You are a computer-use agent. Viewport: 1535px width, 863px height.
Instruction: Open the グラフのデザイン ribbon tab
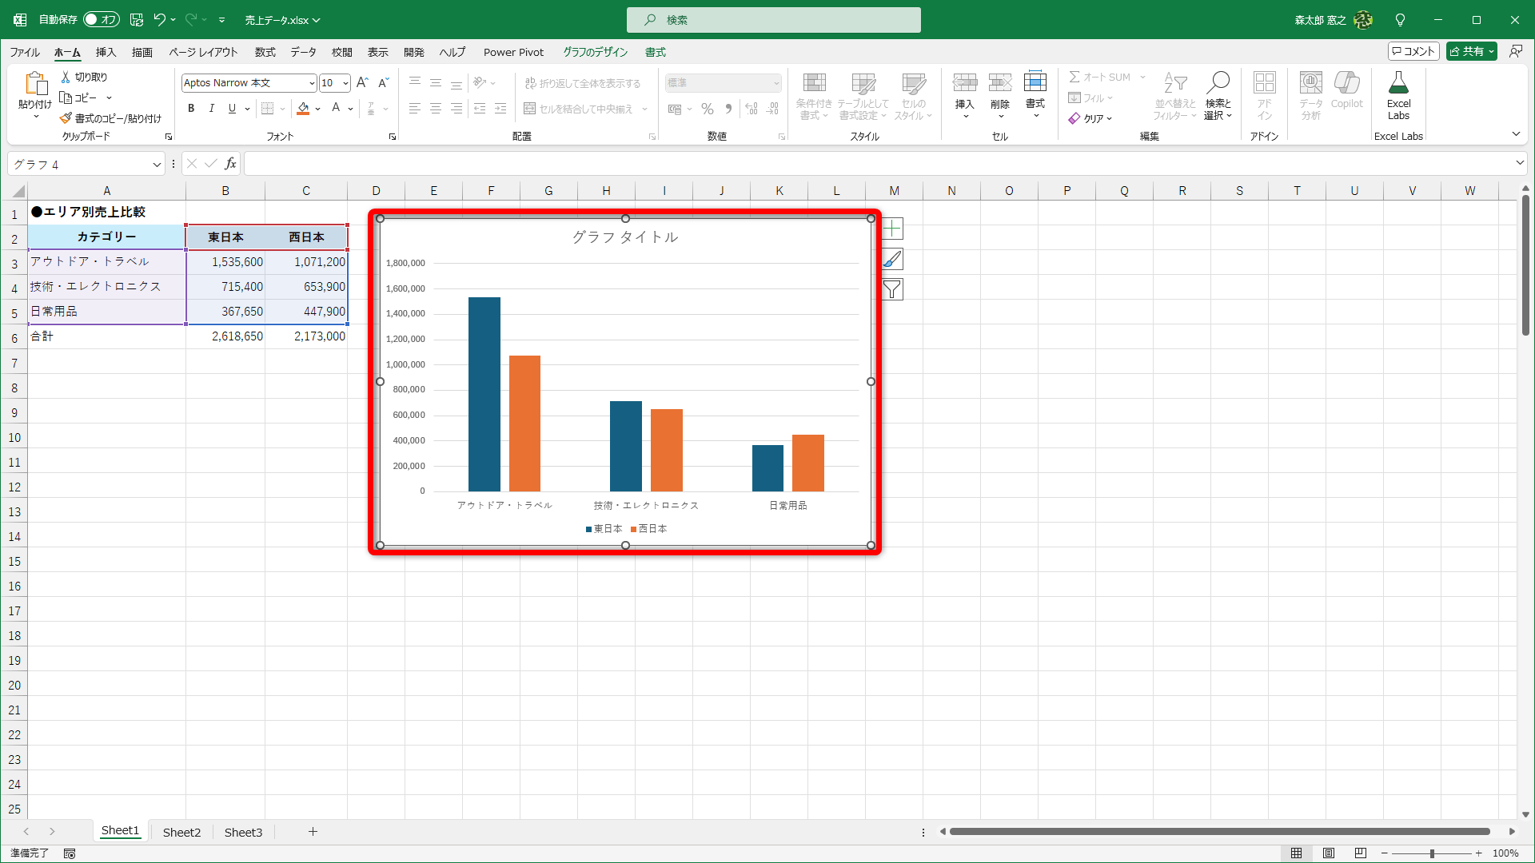(x=595, y=52)
